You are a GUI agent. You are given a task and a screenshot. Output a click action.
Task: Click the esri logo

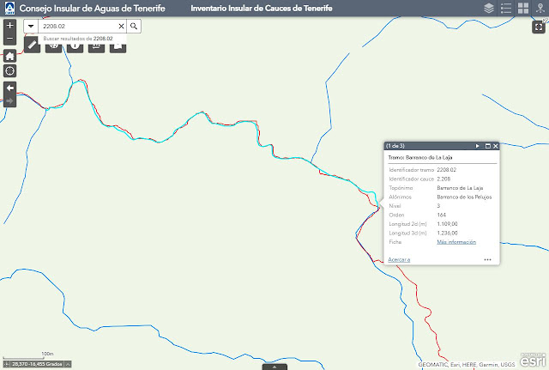[533, 361]
